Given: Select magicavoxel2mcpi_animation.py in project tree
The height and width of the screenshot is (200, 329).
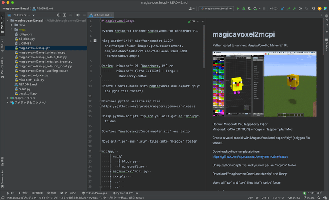Looking at the screenshot, I should tap(42, 53).
